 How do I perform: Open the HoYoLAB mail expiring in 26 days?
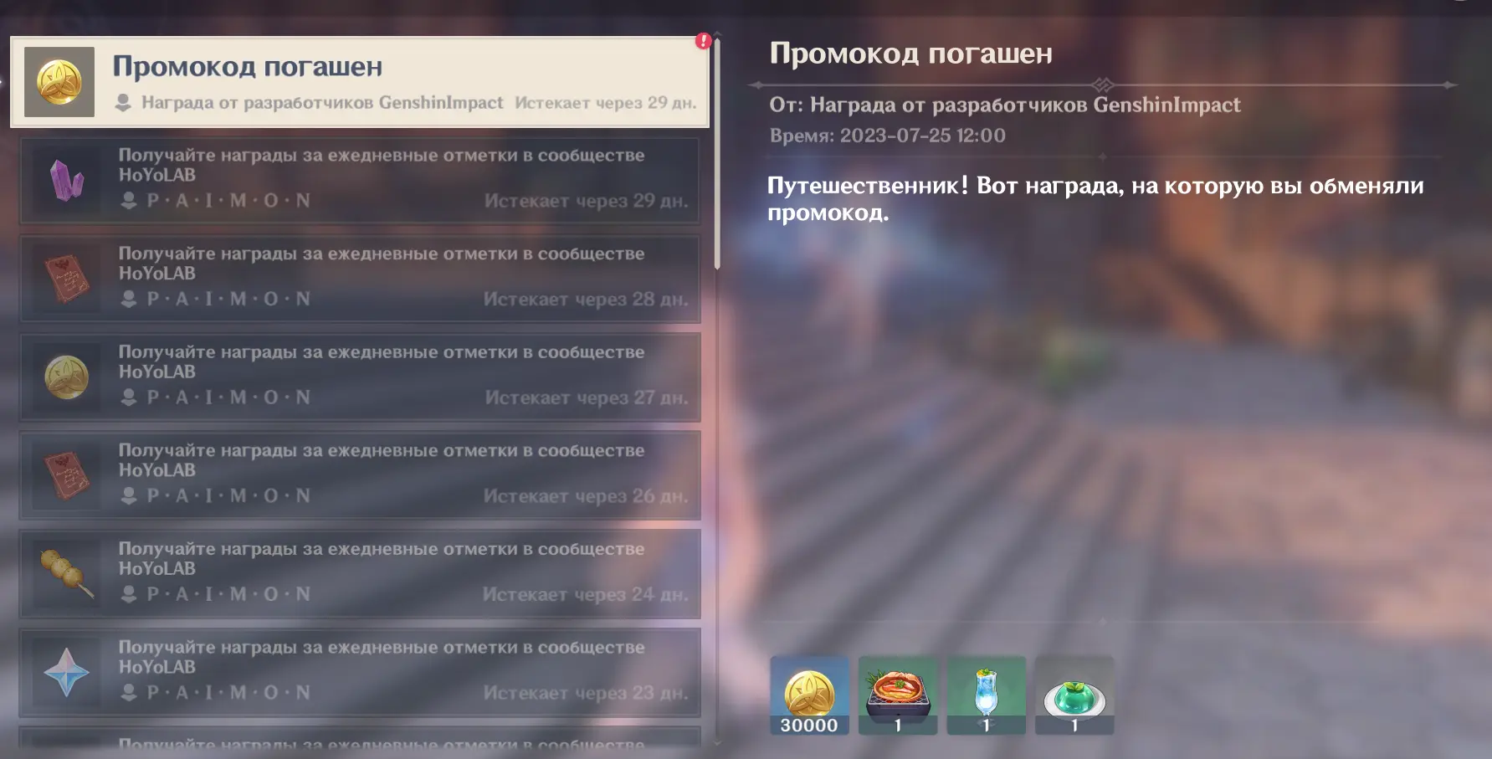(360, 475)
